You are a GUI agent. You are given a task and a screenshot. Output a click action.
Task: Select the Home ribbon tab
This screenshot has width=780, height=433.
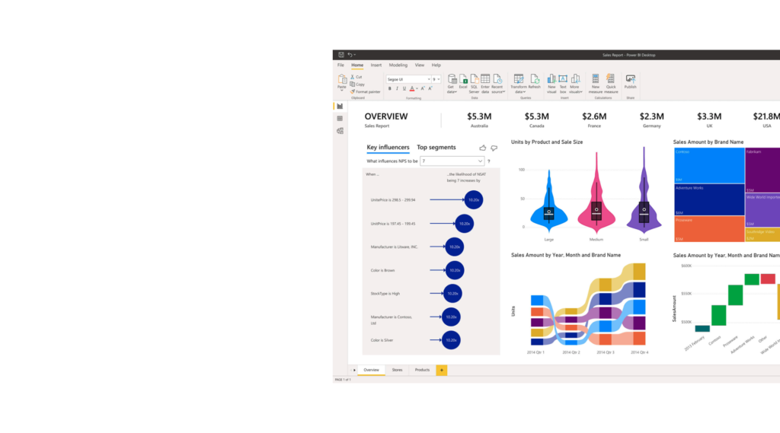[357, 65]
